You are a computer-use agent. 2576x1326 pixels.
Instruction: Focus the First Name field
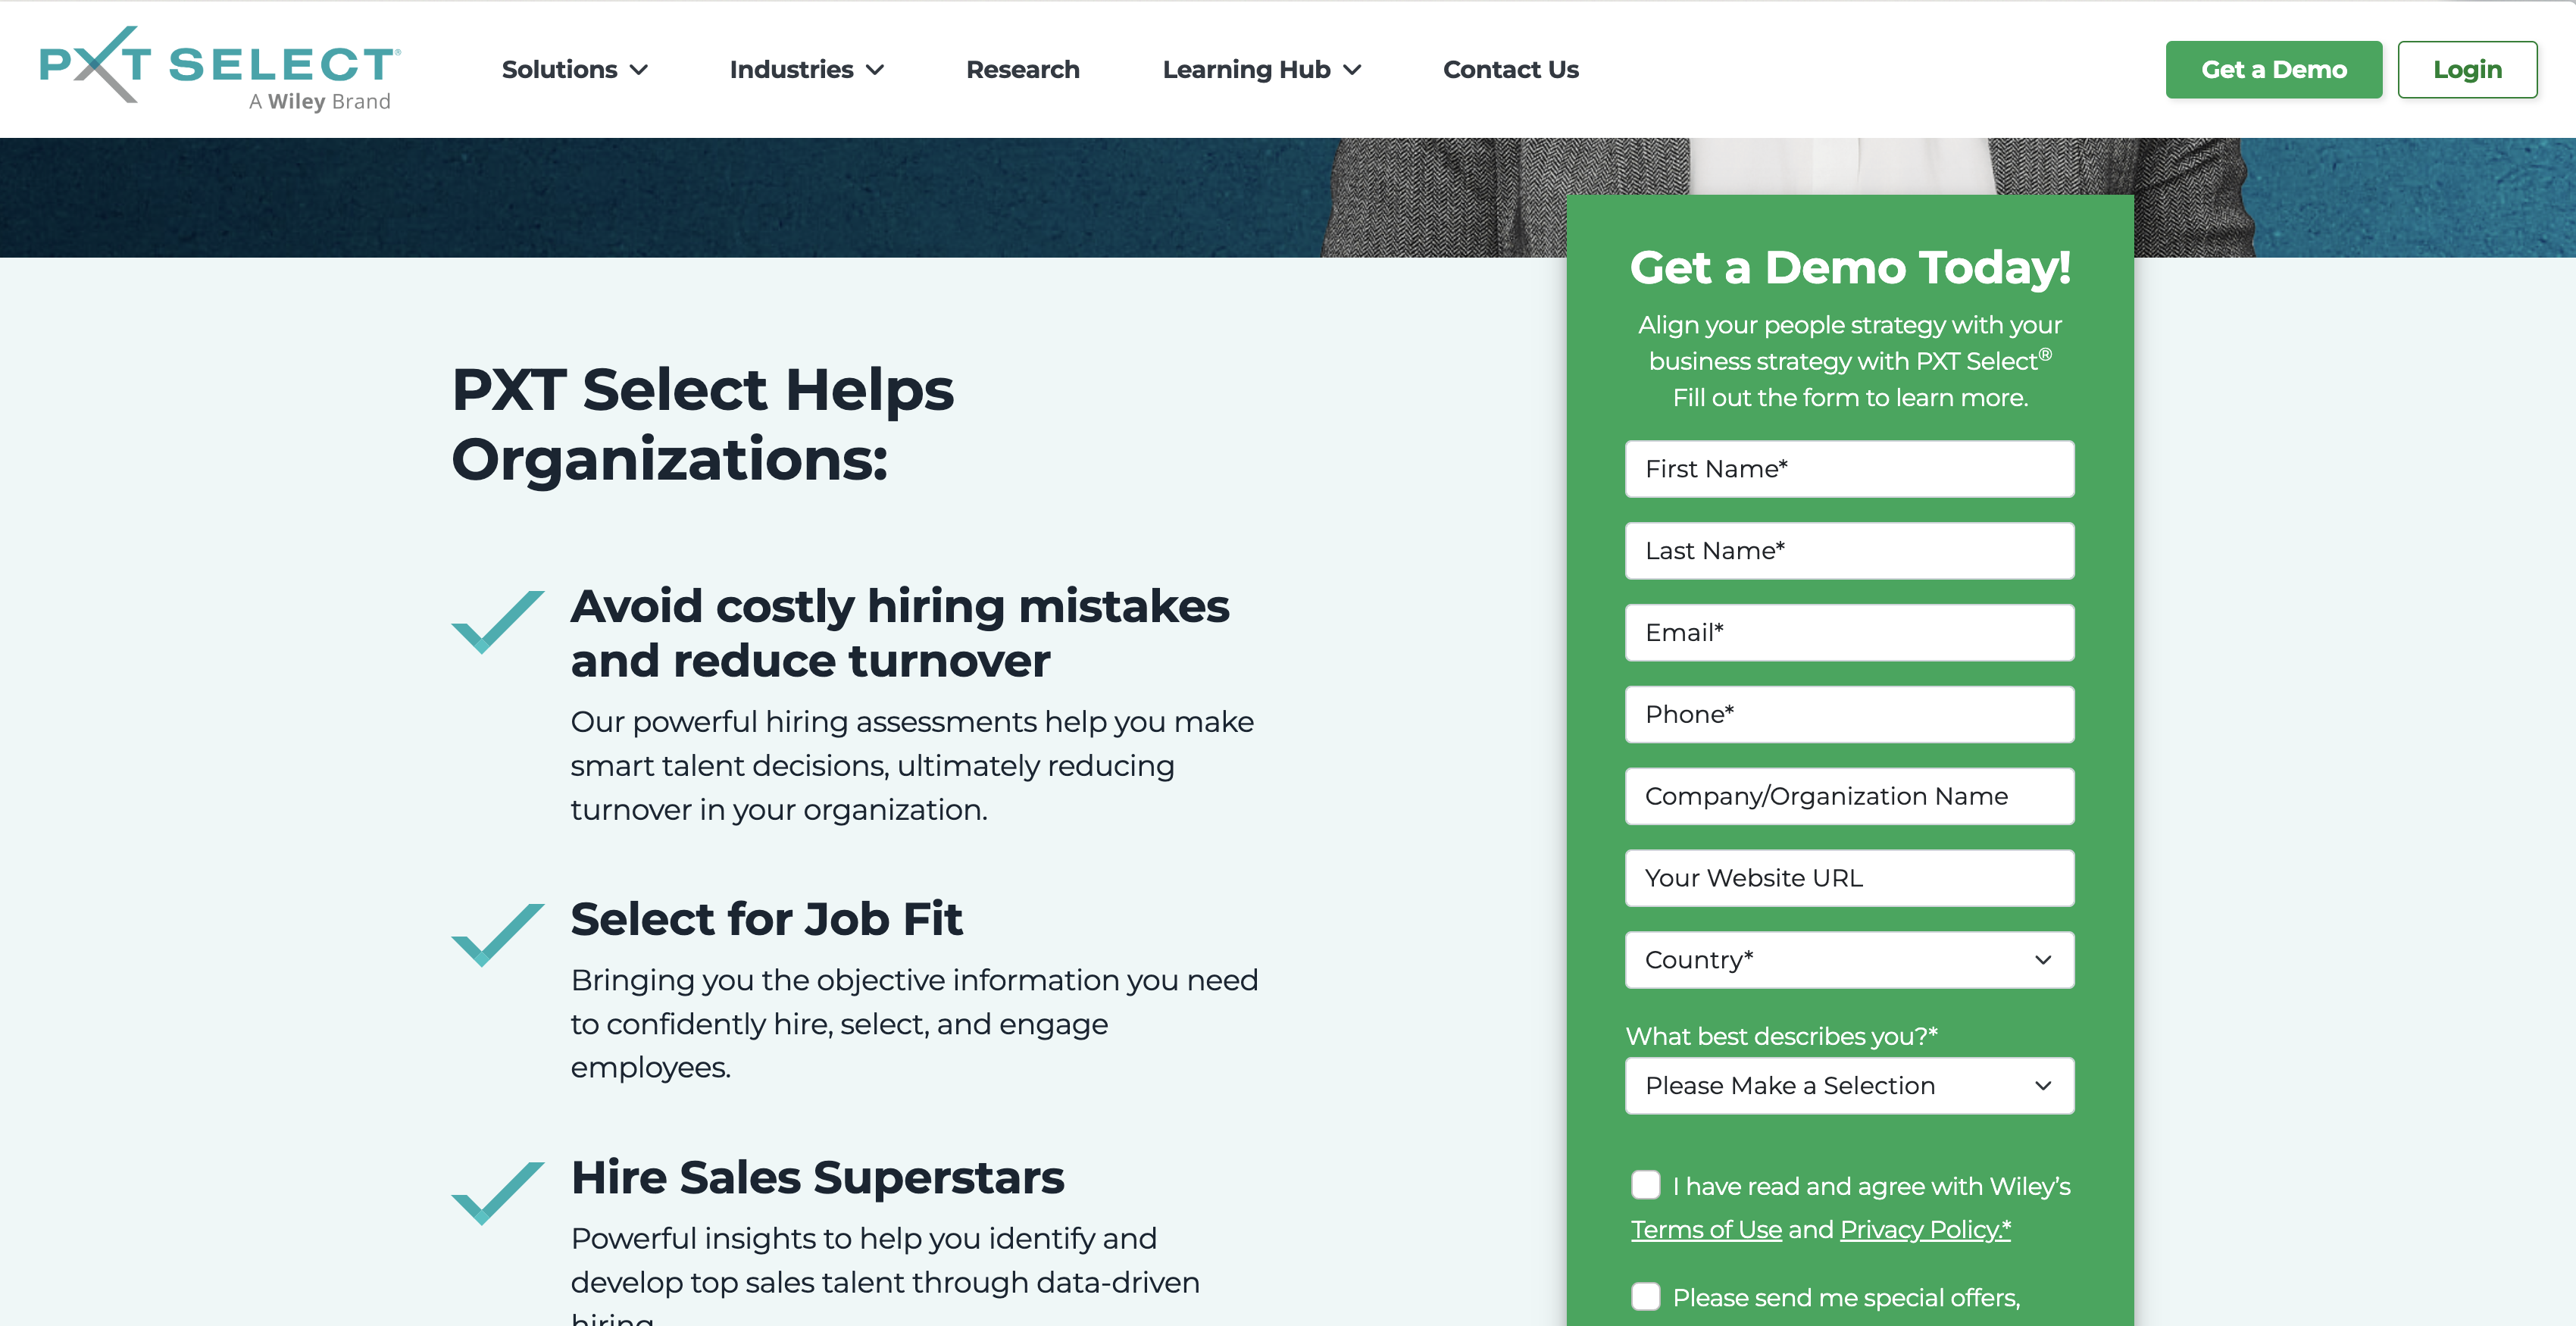click(1849, 469)
